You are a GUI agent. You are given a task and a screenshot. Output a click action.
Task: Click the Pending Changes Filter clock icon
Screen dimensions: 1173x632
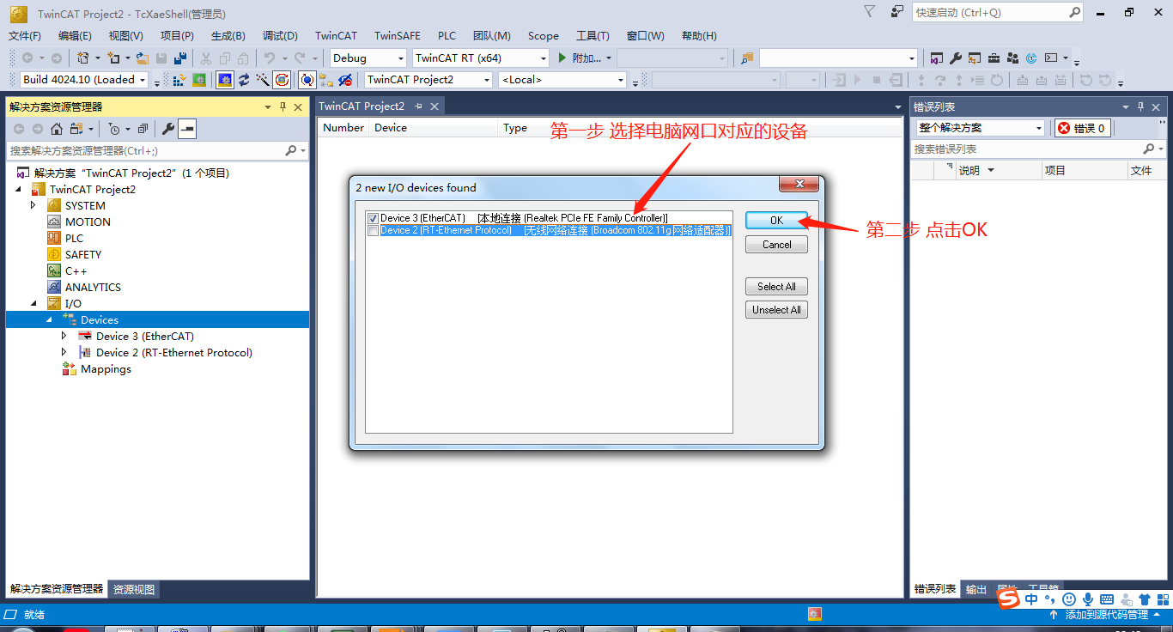pyautogui.click(x=113, y=129)
